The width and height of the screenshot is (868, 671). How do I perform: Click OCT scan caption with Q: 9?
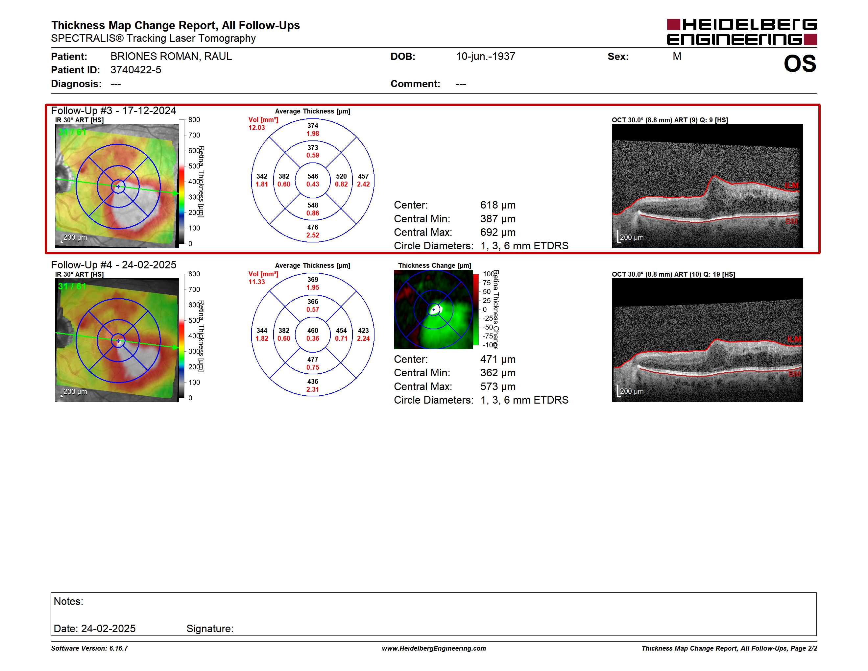[670, 120]
